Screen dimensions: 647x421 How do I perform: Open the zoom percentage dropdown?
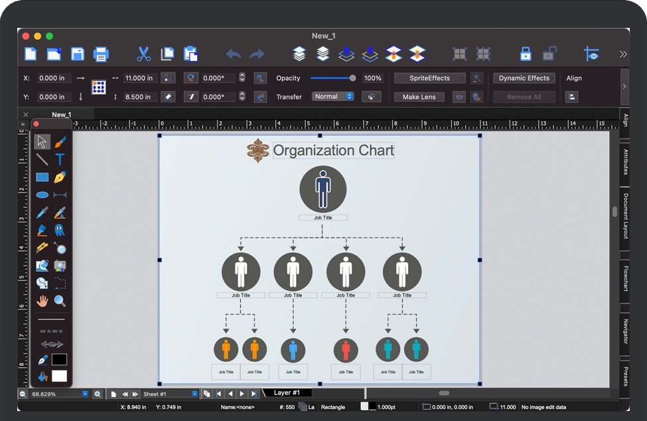click(85, 394)
